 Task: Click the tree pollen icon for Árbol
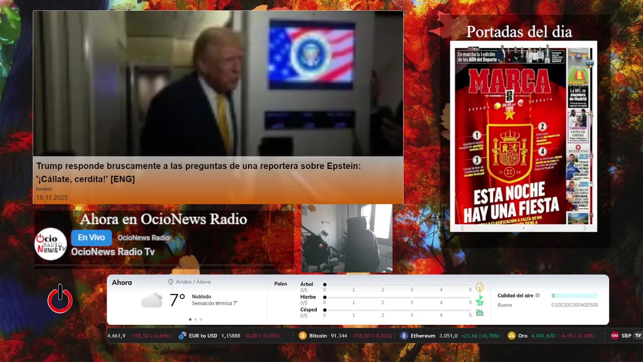coord(480,287)
